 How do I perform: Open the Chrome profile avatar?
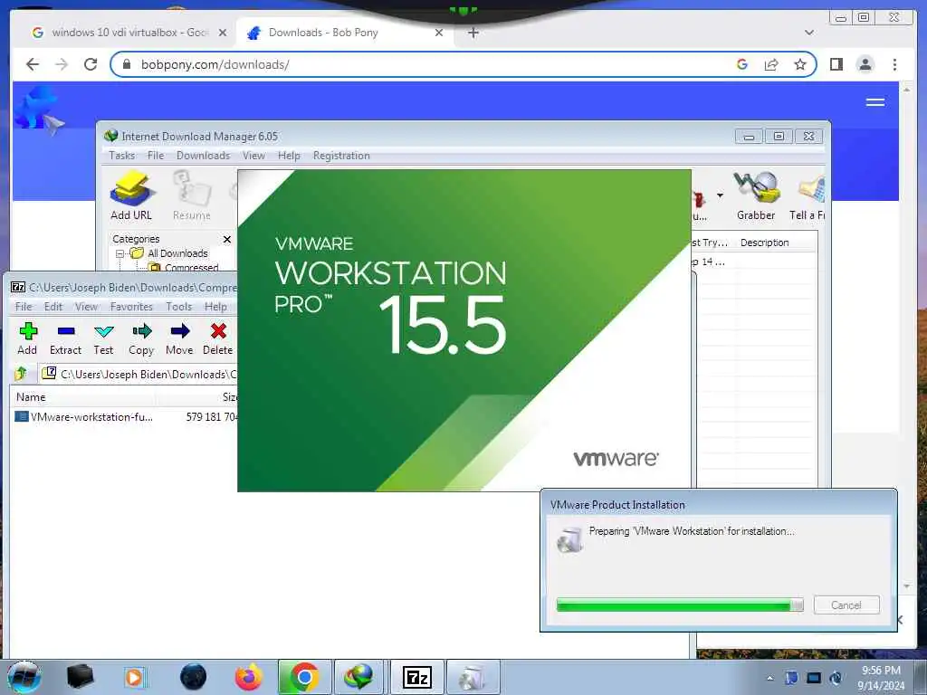[x=865, y=64]
